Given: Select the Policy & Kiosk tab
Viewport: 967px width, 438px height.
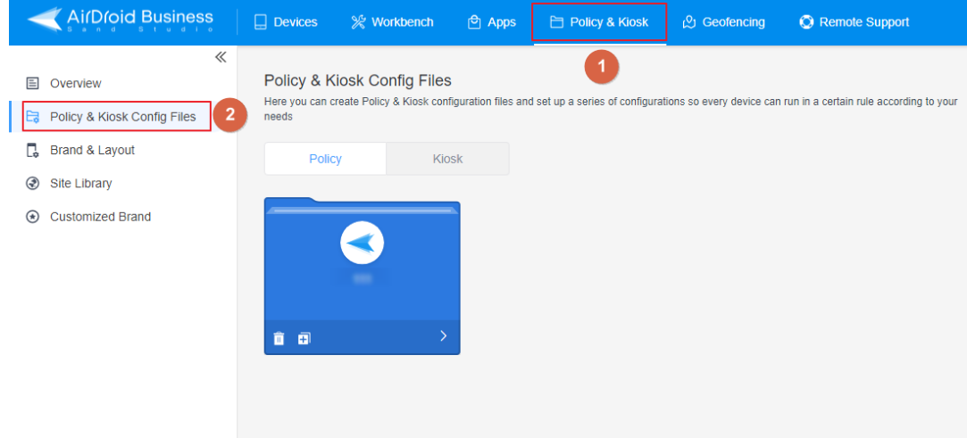Looking at the screenshot, I should pyautogui.click(x=599, y=22).
